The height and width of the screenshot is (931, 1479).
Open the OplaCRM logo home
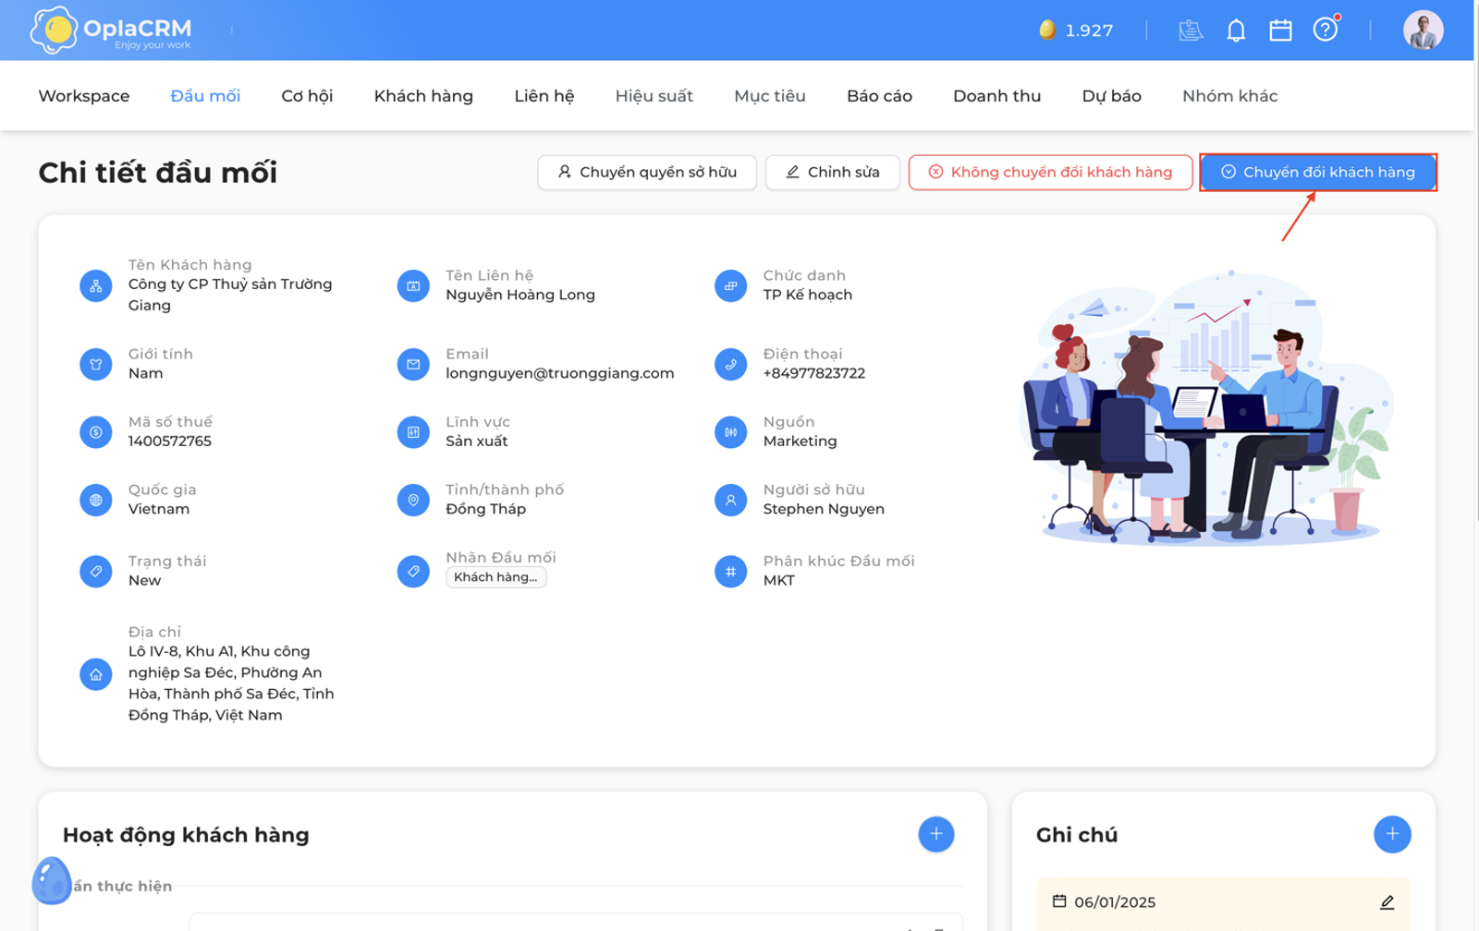coord(111,30)
